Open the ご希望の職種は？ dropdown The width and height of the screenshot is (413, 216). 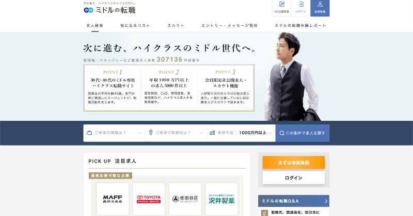pos(114,133)
